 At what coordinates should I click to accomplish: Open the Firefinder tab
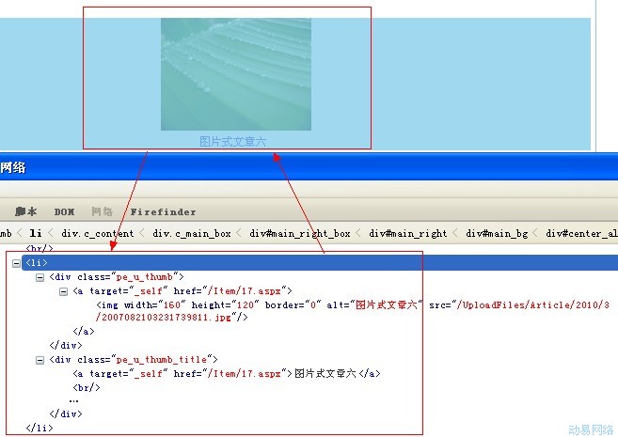pyautogui.click(x=163, y=212)
